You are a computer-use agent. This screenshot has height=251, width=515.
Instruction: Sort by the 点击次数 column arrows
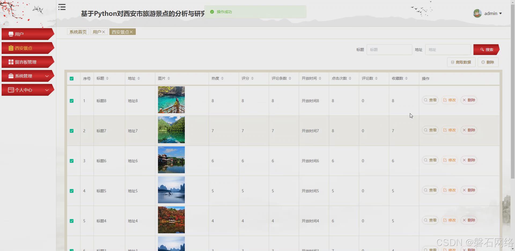coord(350,78)
